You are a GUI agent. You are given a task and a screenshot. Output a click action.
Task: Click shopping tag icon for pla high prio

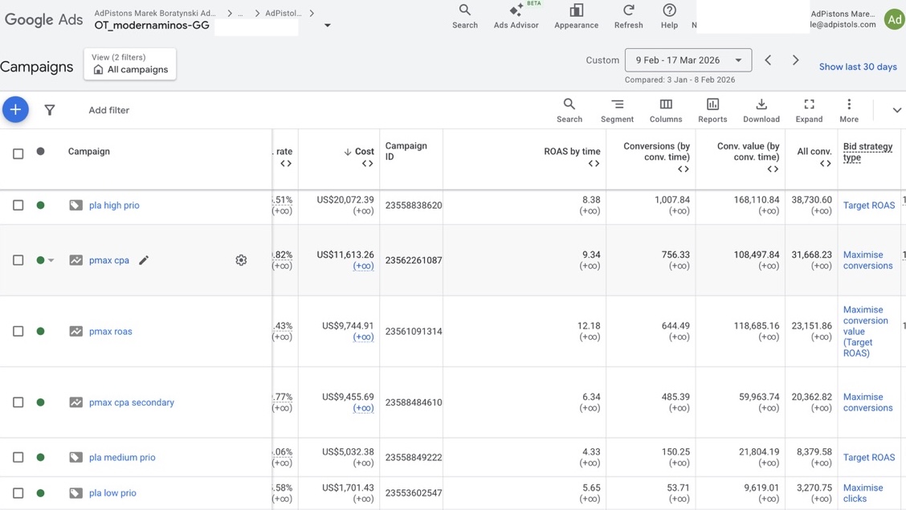coord(75,205)
